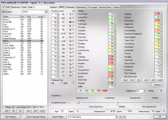
Task: Click the Age input field
Action: [x=61, y=111]
